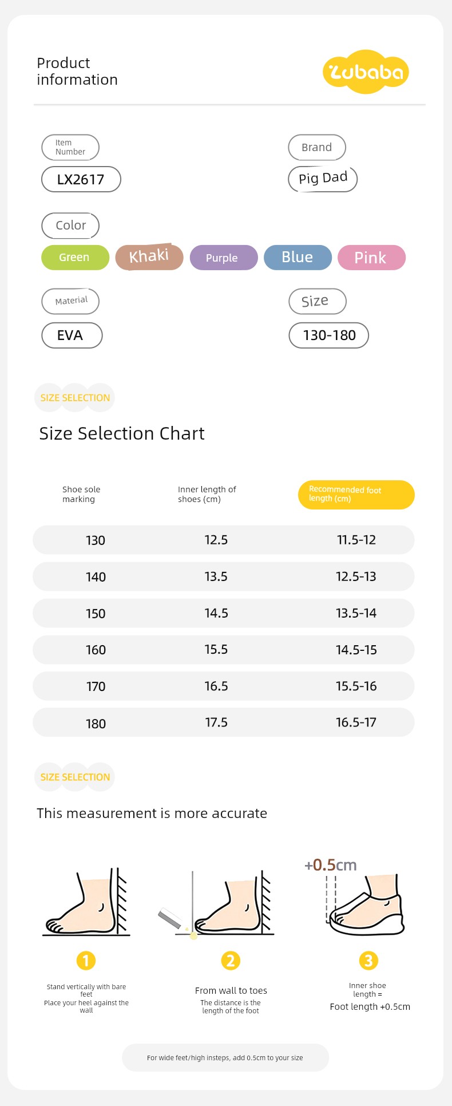Click the yellow step 1 circle
This screenshot has width=452, height=1106.
(x=86, y=960)
